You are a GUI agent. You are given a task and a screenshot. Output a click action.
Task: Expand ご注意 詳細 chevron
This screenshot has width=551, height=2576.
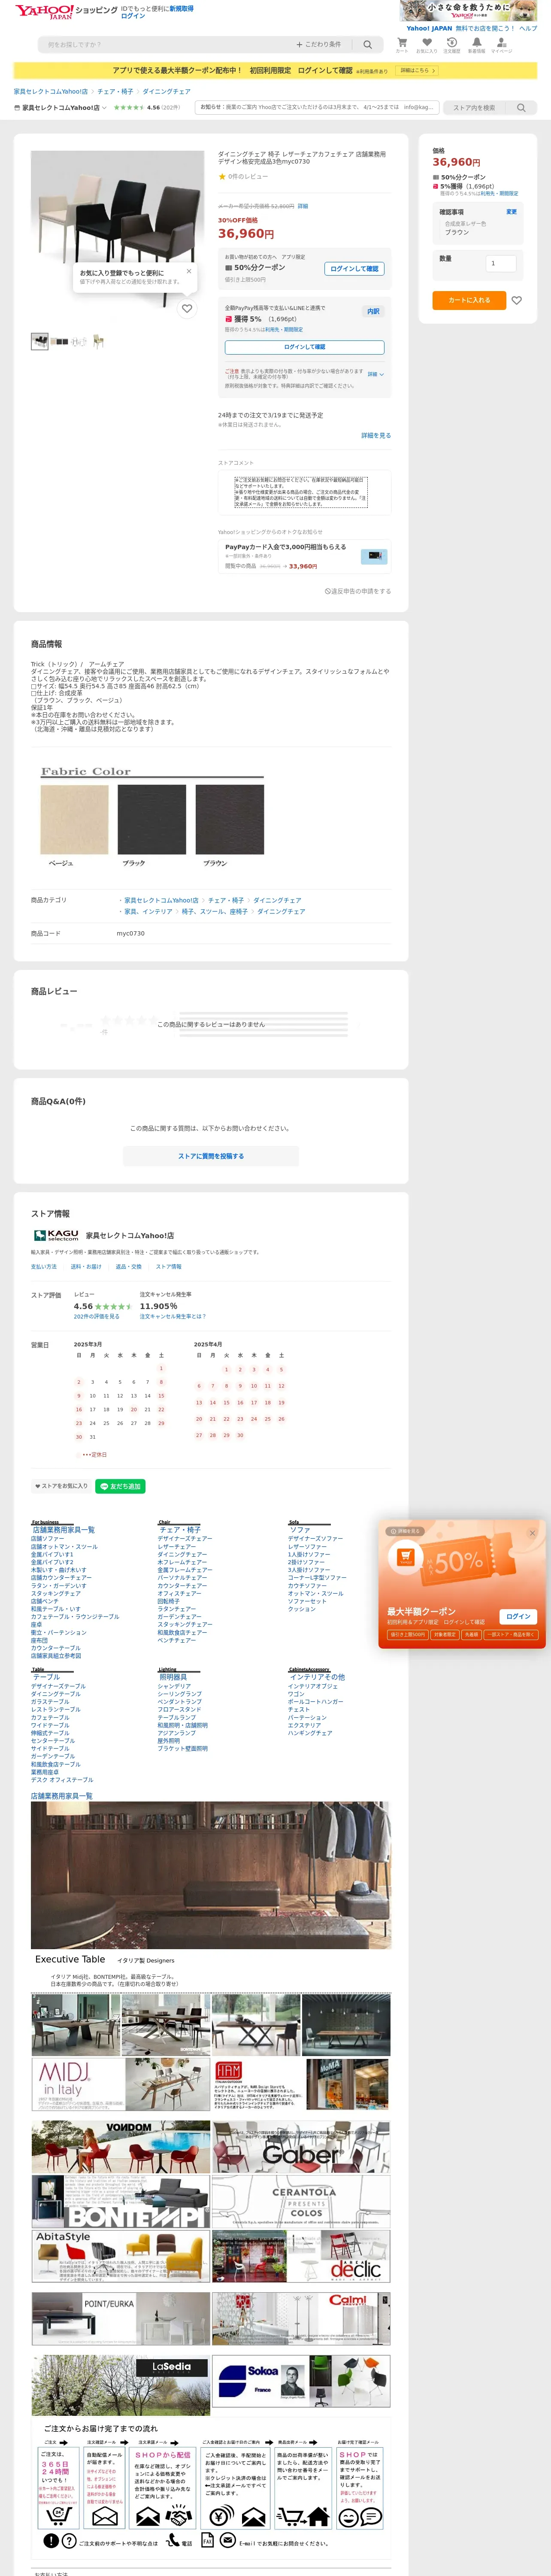[x=376, y=374]
